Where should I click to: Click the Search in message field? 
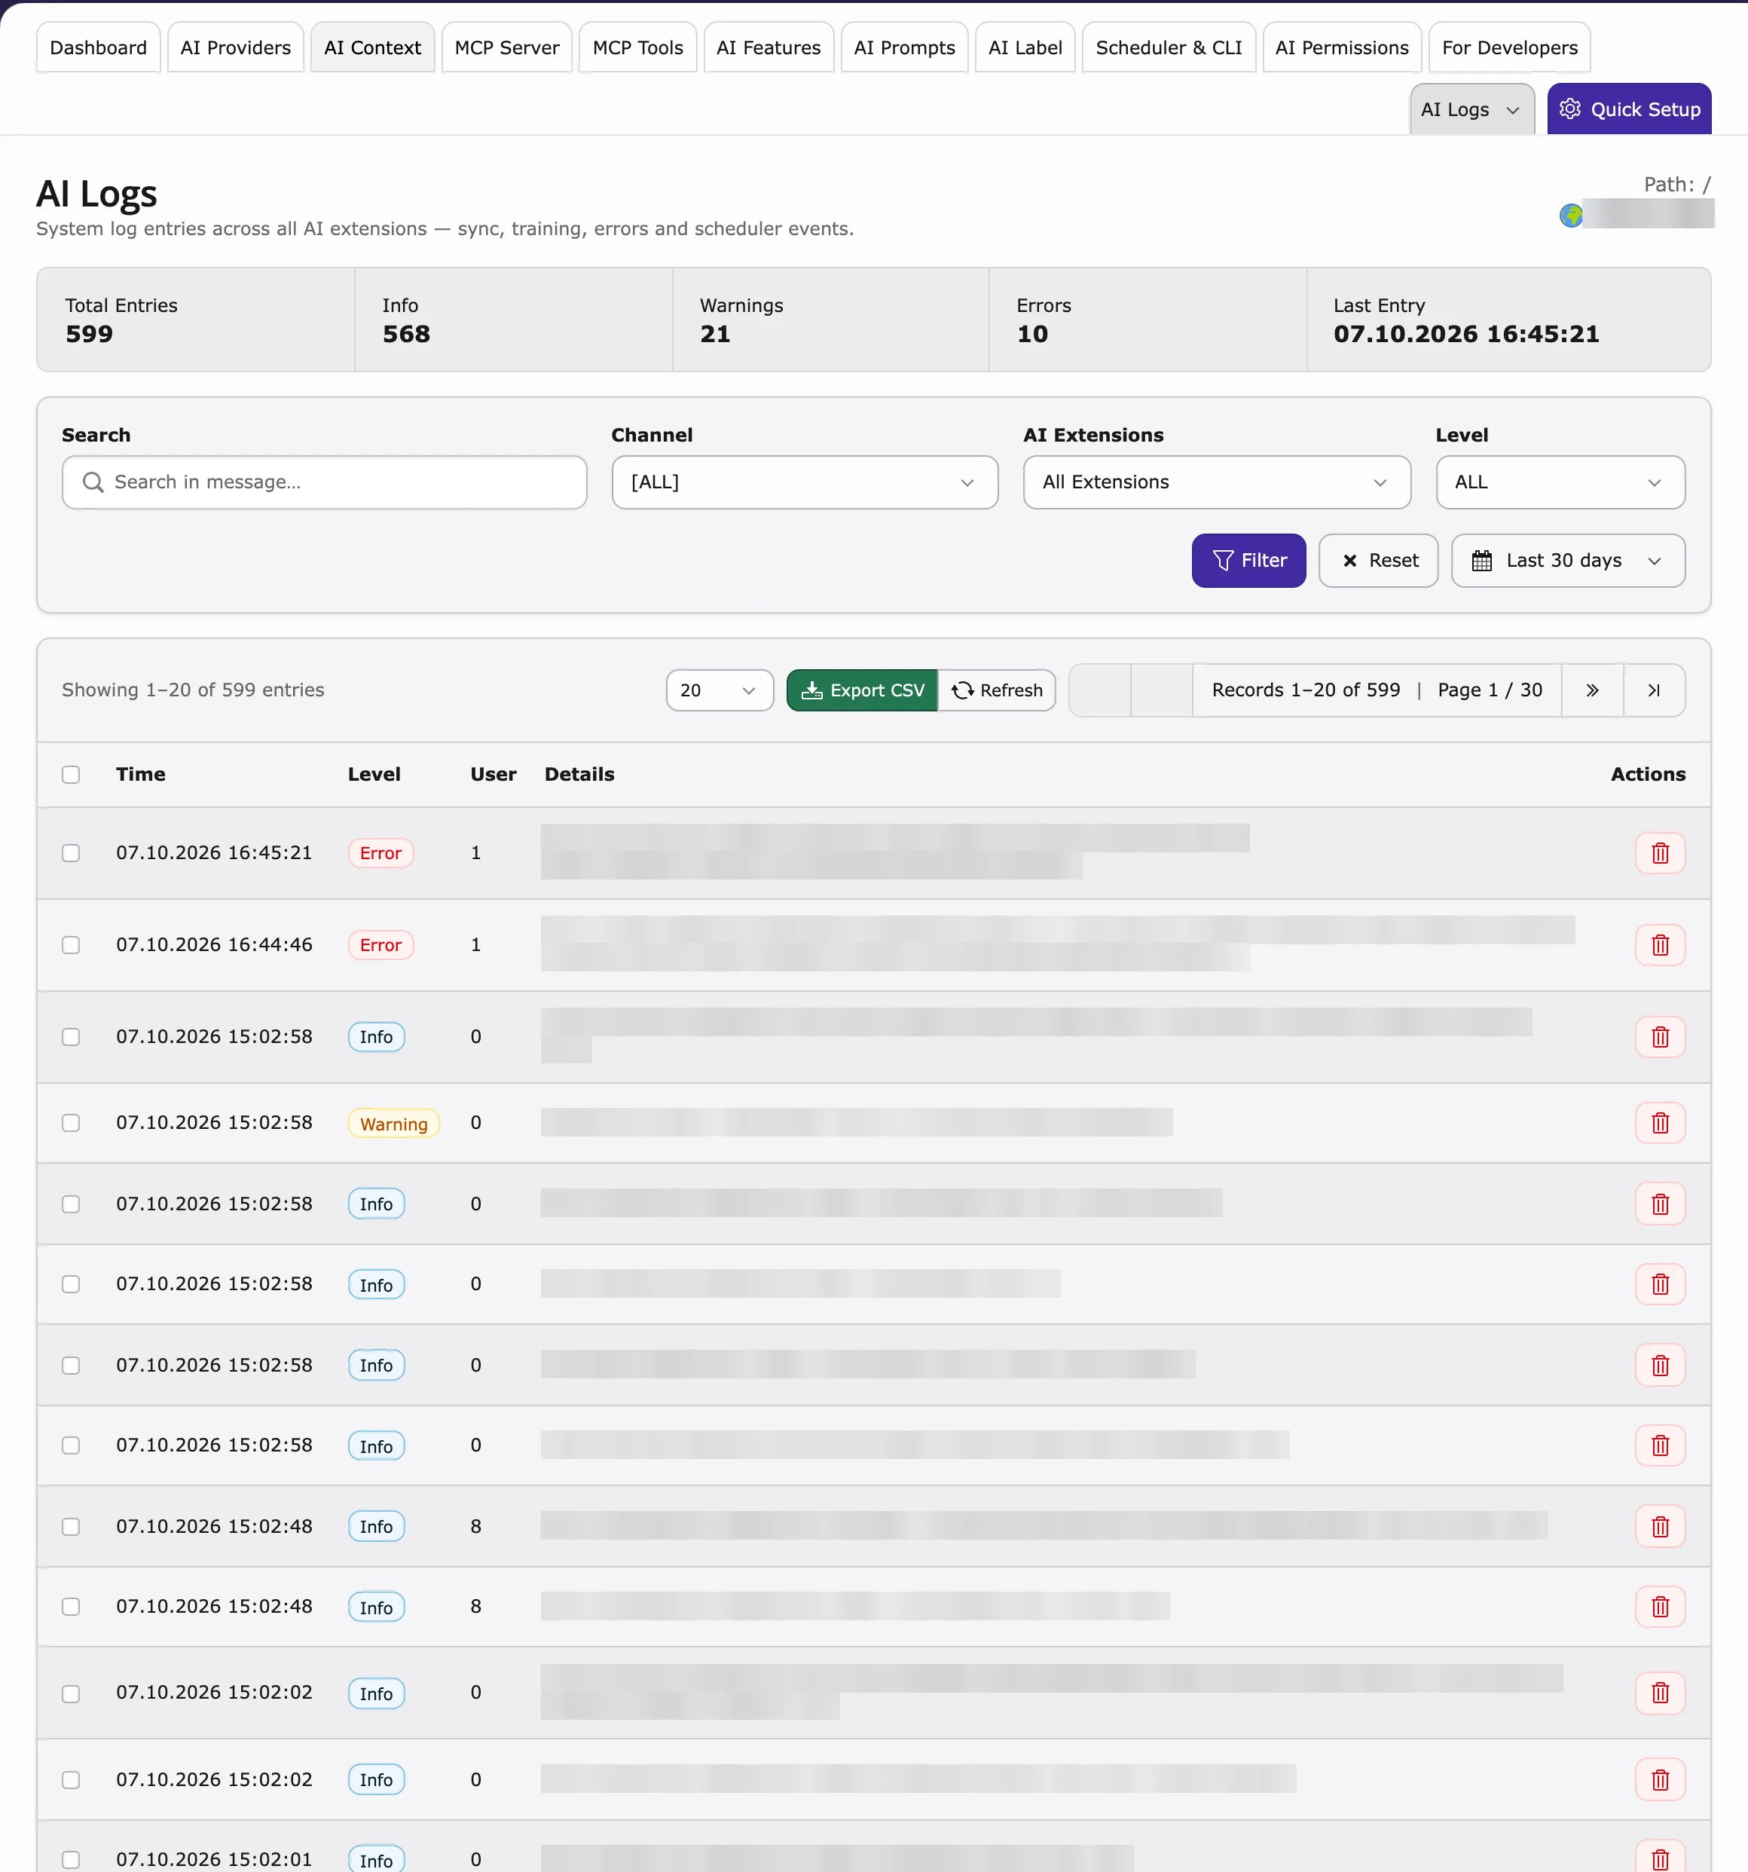[325, 482]
